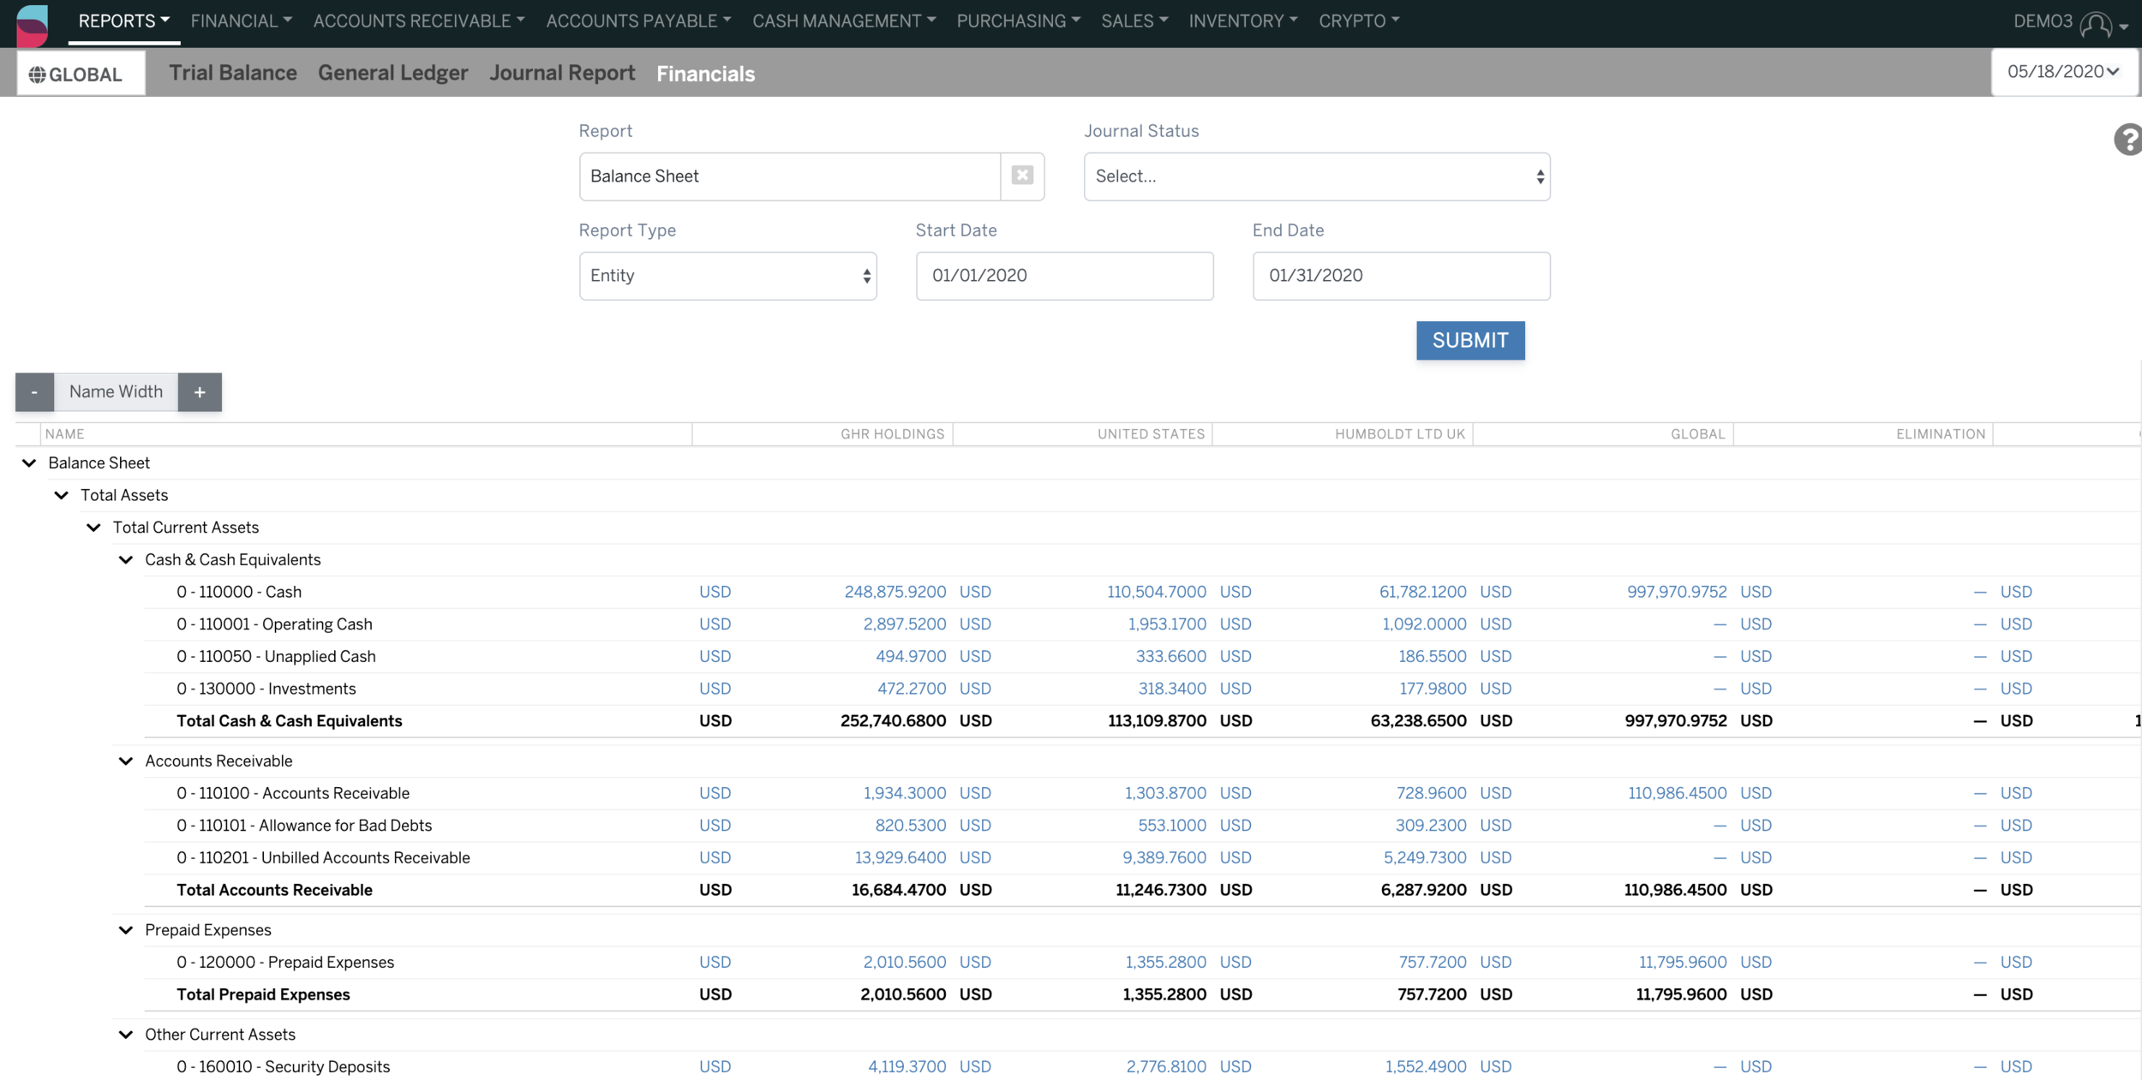Click the SUBMIT button
Viewport: 2142px width, 1080px height.
point(1470,341)
